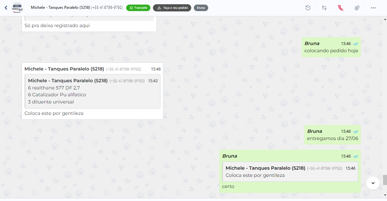Open attachments using the paperclip icon
Image resolution: width=387 pixels, height=201 pixels.
point(357,8)
